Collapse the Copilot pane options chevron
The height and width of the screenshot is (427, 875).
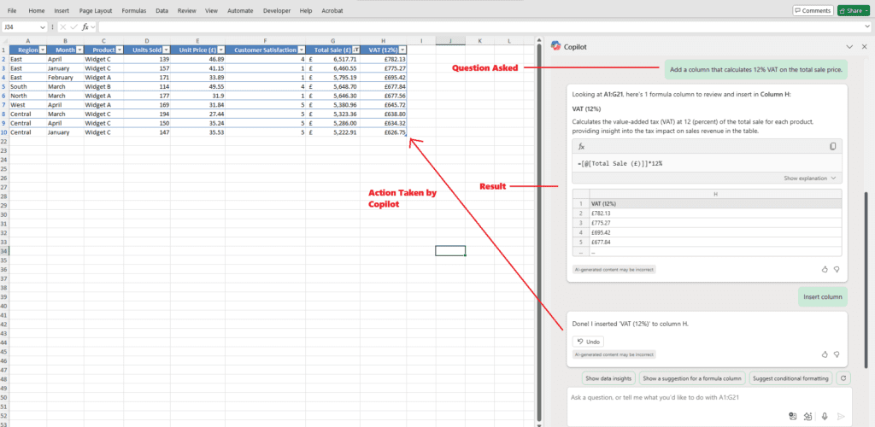point(849,47)
